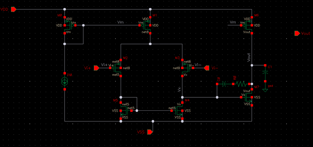Click the vertical Vx wire label

[x=179, y=89]
